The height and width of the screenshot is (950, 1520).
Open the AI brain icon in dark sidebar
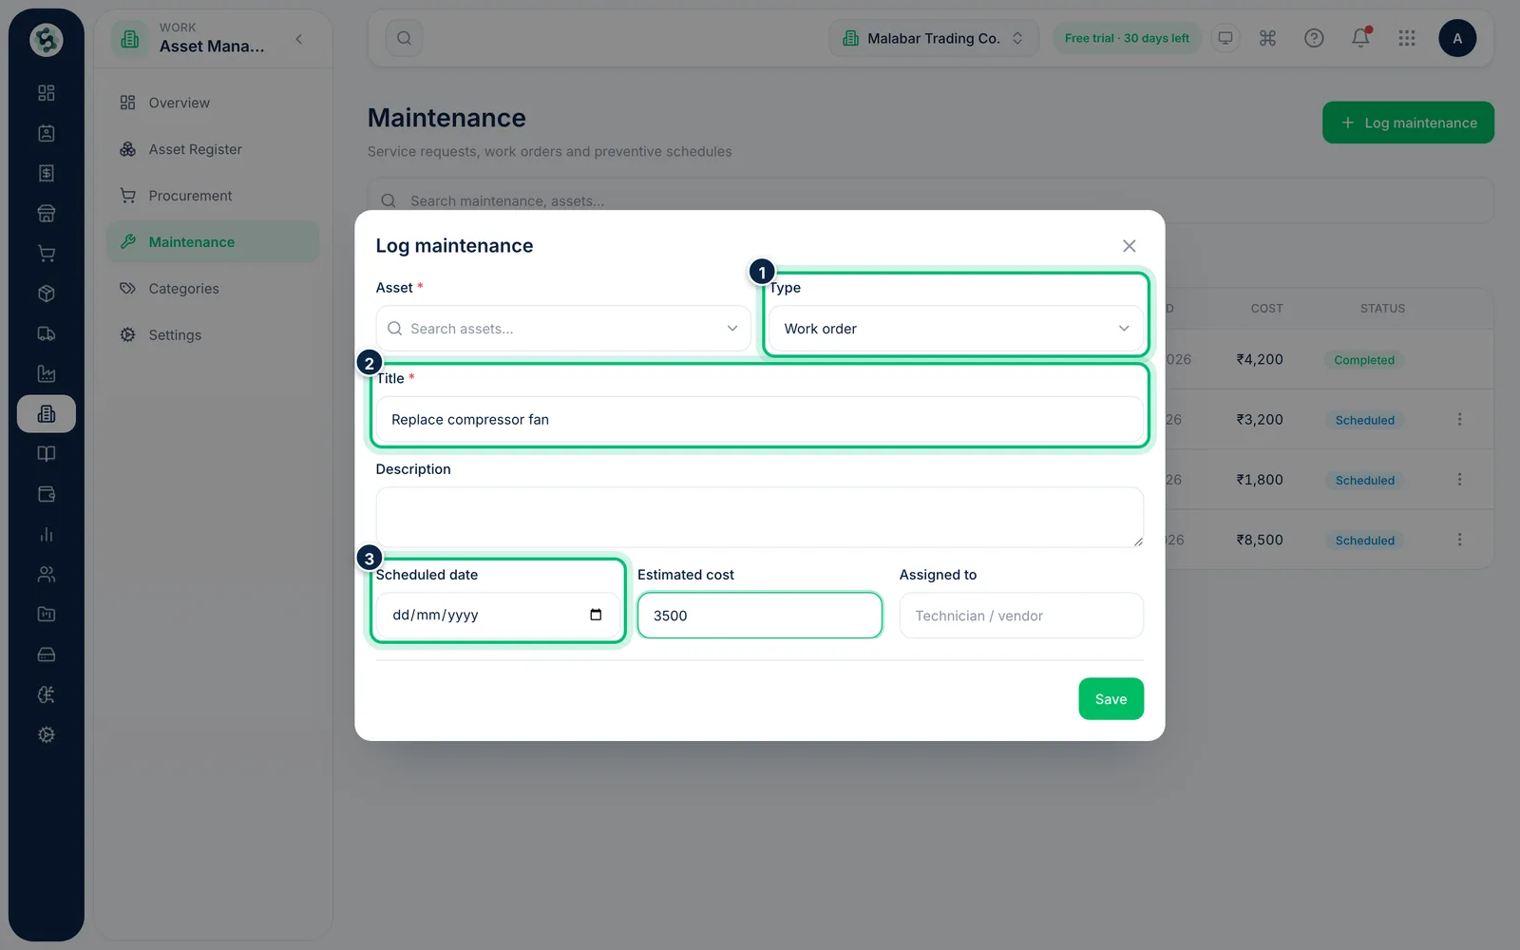(46, 695)
